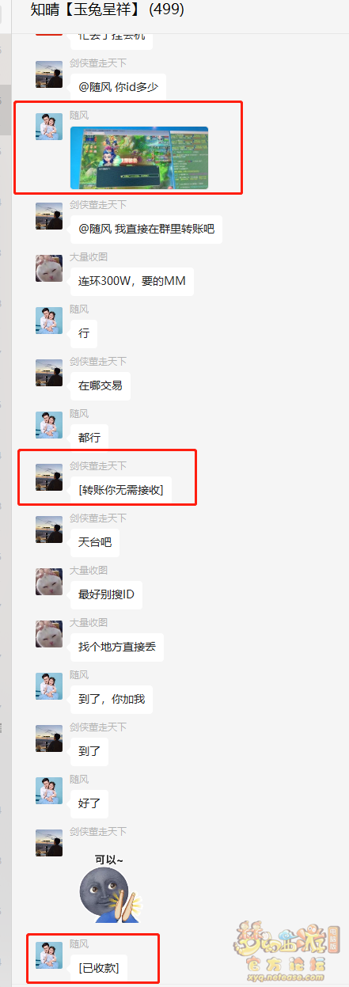Screen dimensions: 349x987
Task: Click avatar next to "到了，你加我" message
Action: click(49, 686)
